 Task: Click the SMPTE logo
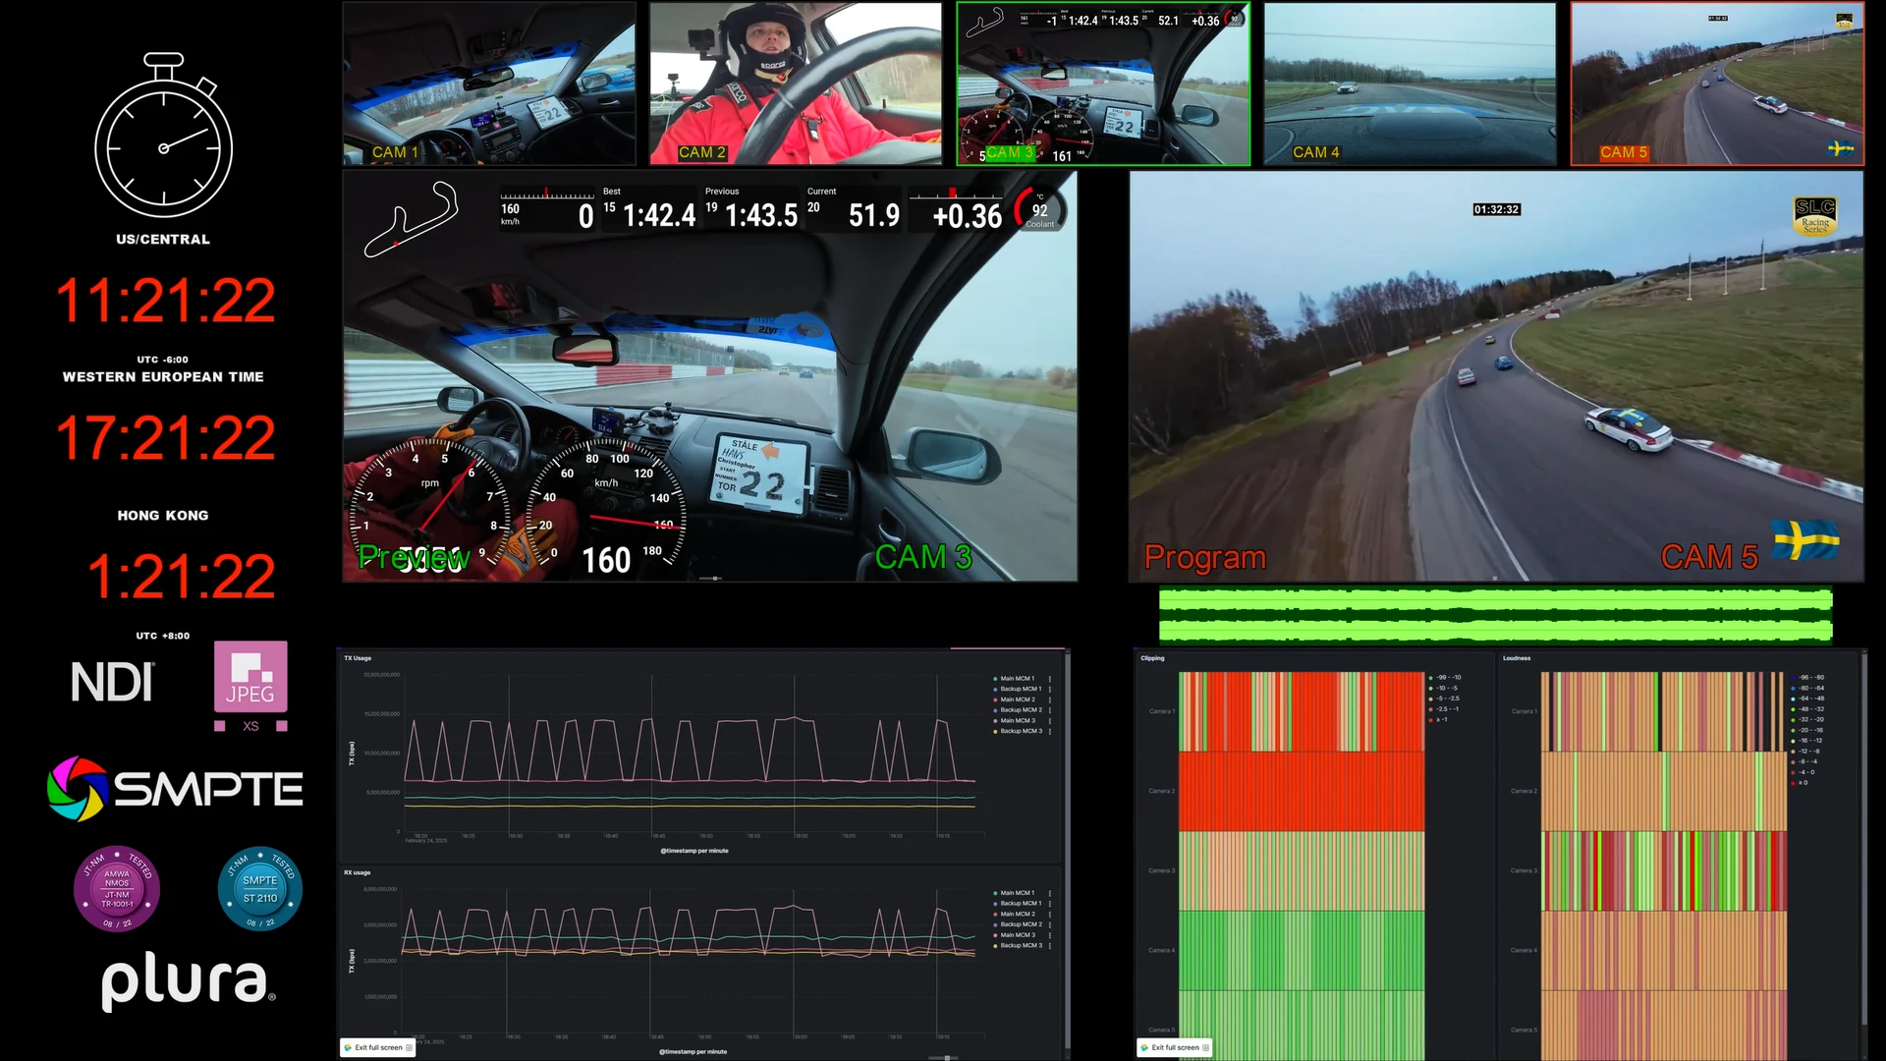pyautogui.click(x=175, y=789)
